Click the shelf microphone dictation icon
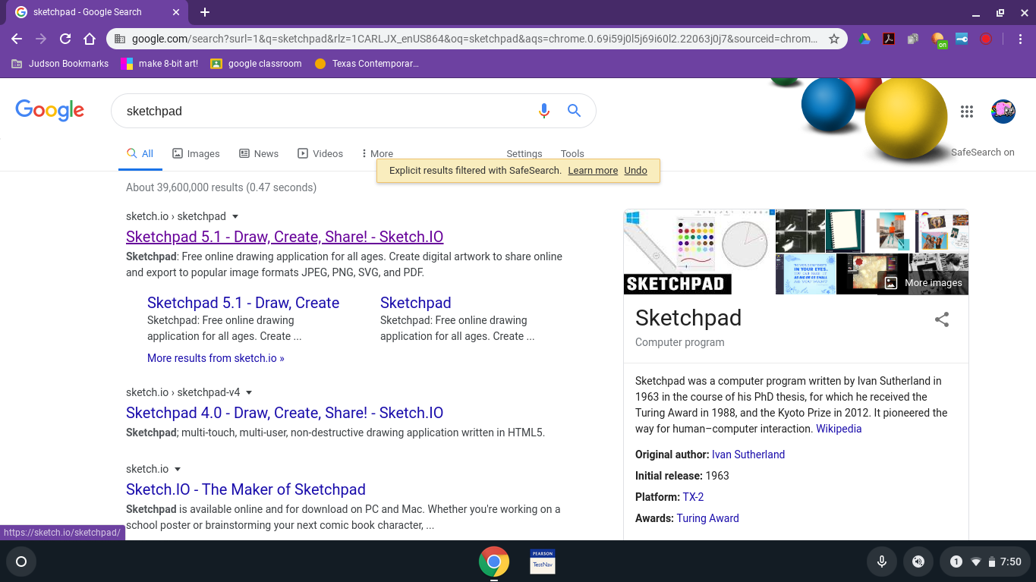1036x582 pixels. pyautogui.click(x=882, y=562)
